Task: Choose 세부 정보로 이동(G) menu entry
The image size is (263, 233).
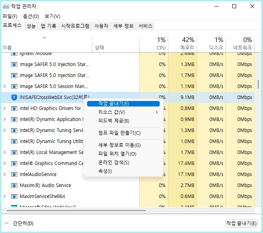Action: pos(123,145)
